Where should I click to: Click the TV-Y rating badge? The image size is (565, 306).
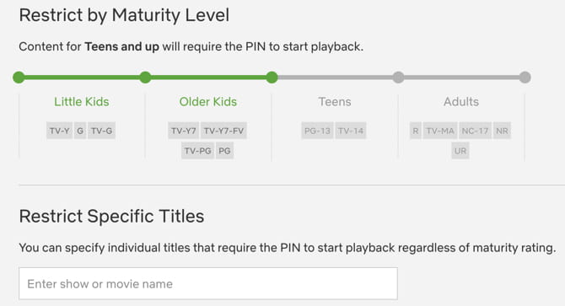click(x=60, y=131)
